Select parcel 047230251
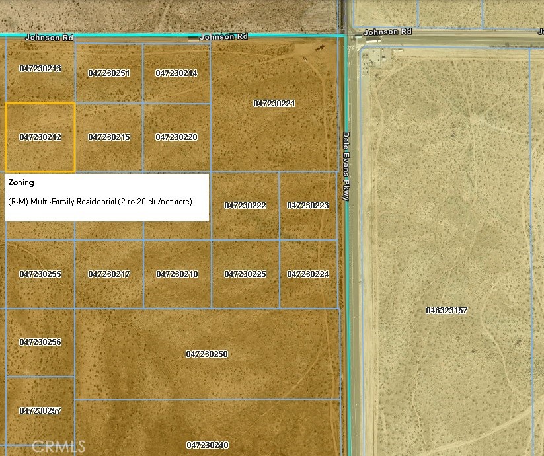544x456 pixels. [x=109, y=73]
